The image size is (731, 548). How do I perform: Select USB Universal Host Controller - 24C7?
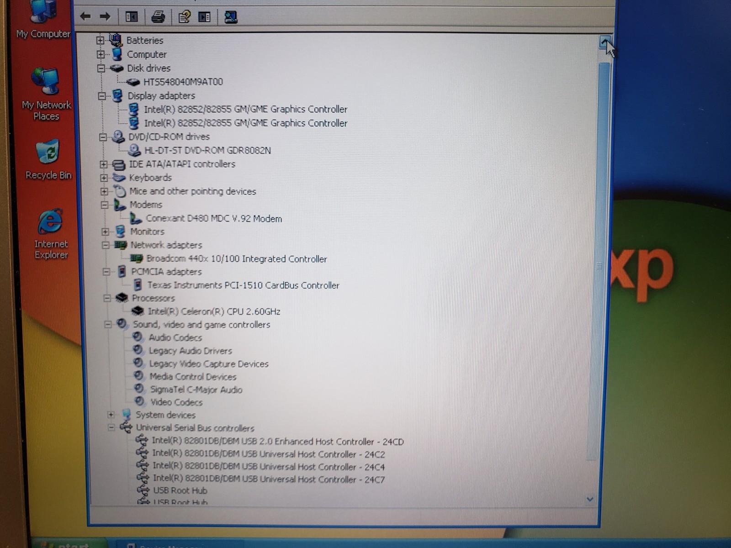pyautogui.click(x=269, y=479)
